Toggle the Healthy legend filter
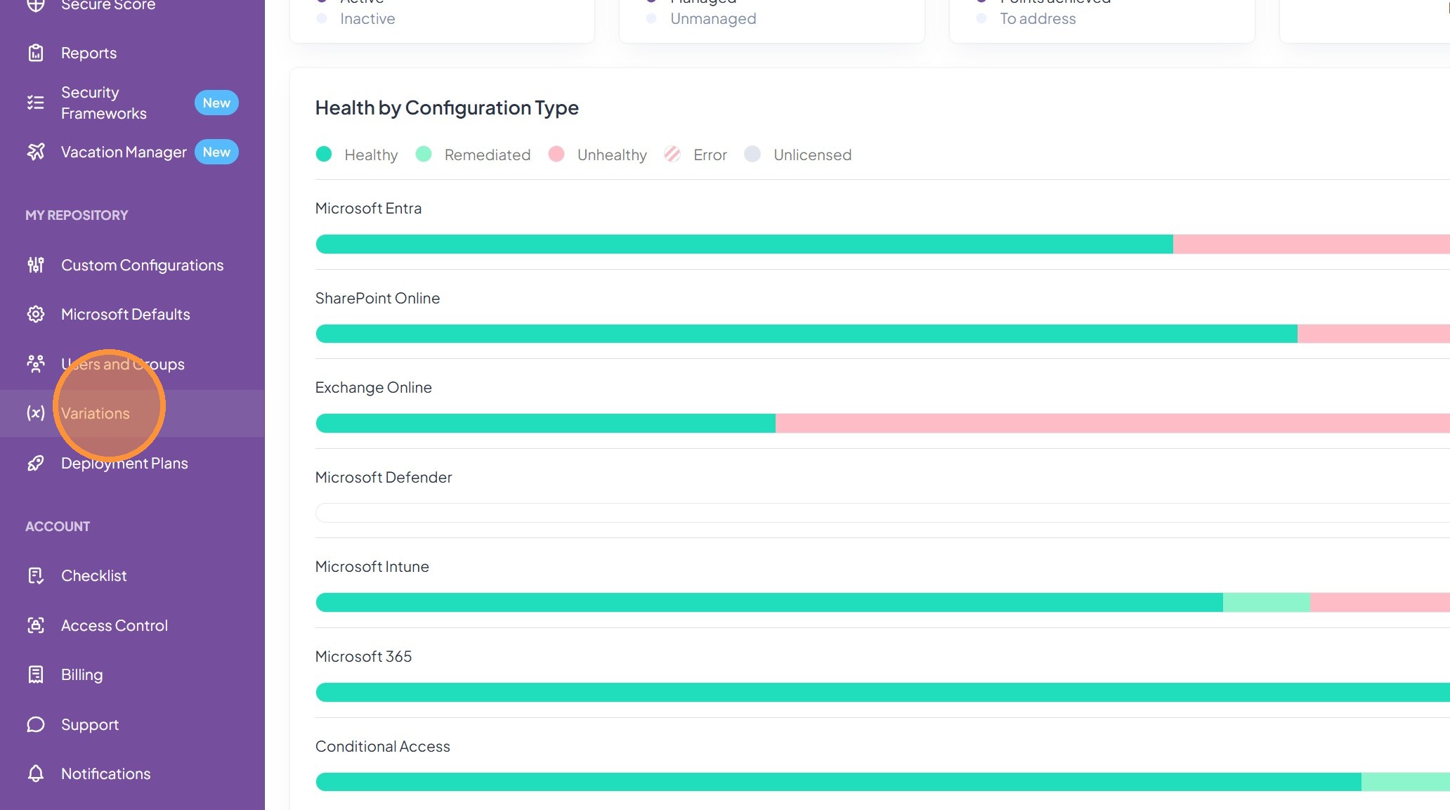Image resolution: width=1450 pixels, height=810 pixels. click(x=357, y=155)
